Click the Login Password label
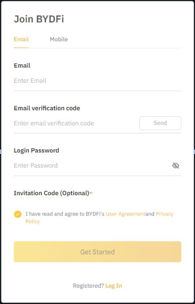The height and width of the screenshot is (304, 195). click(x=36, y=151)
